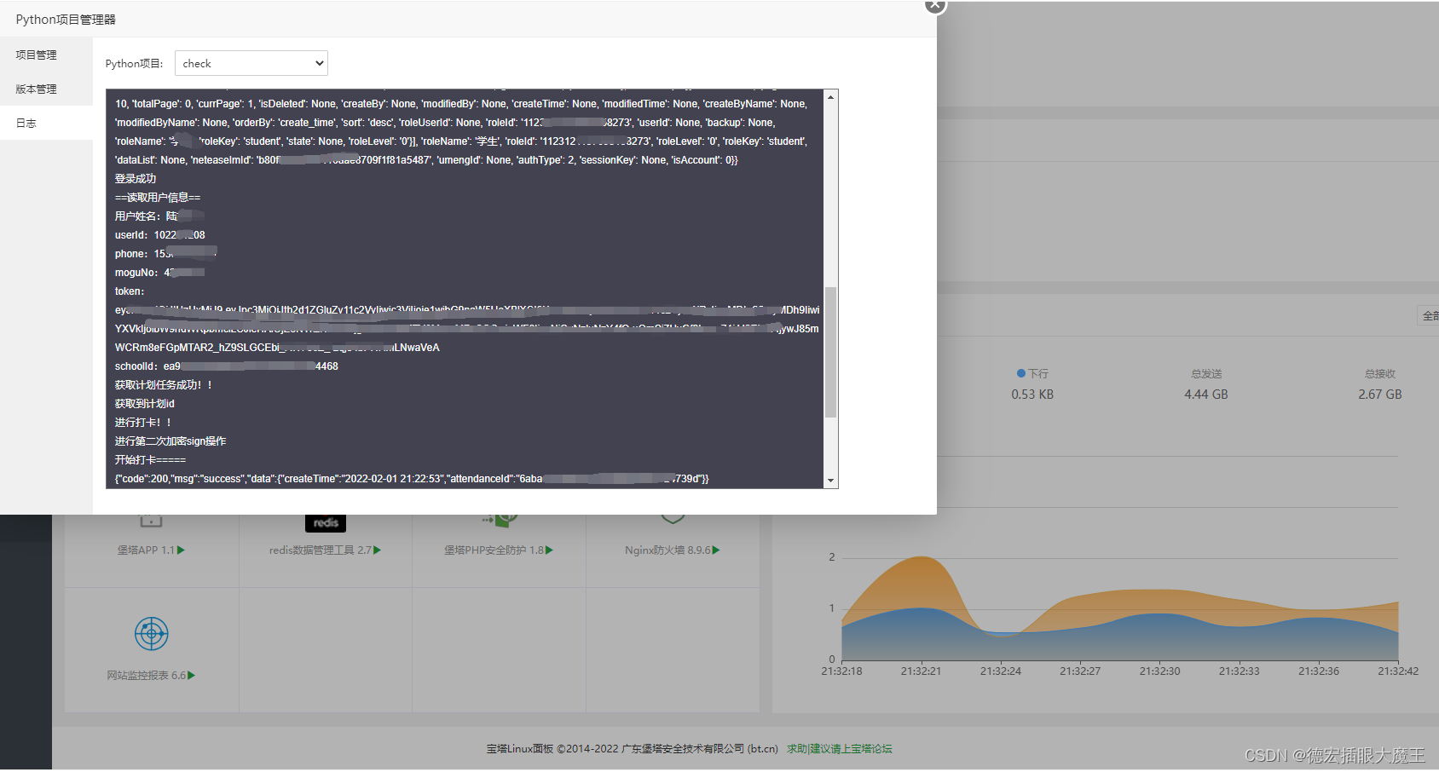Click the 开始打卡===== log line
The height and width of the screenshot is (772, 1439).
tap(150, 459)
